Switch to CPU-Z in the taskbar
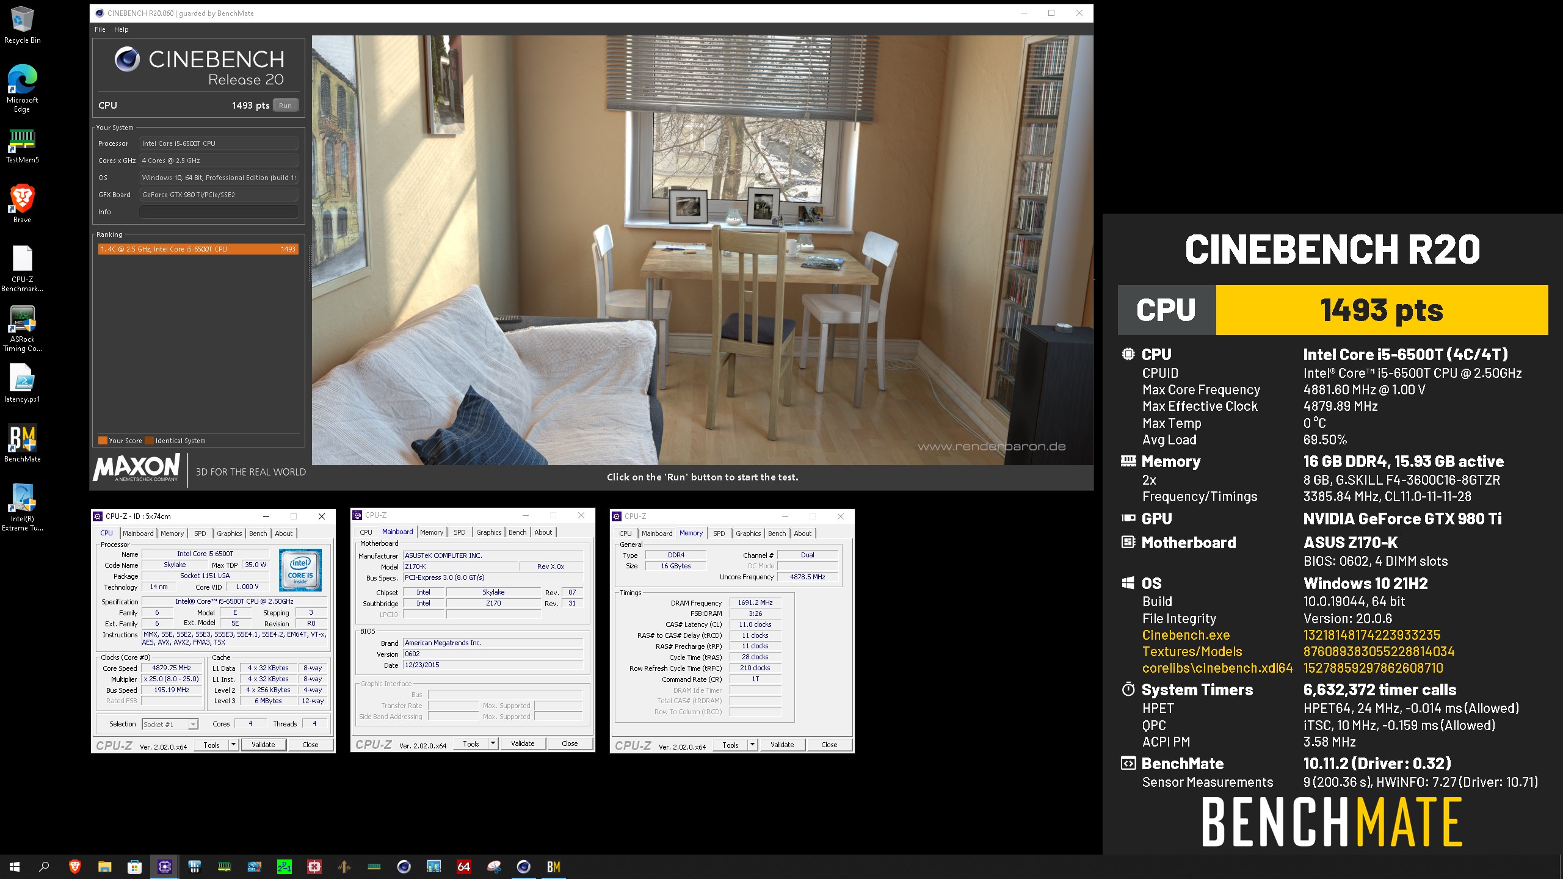The image size is (1563, 879). click(x=164, y=866)
